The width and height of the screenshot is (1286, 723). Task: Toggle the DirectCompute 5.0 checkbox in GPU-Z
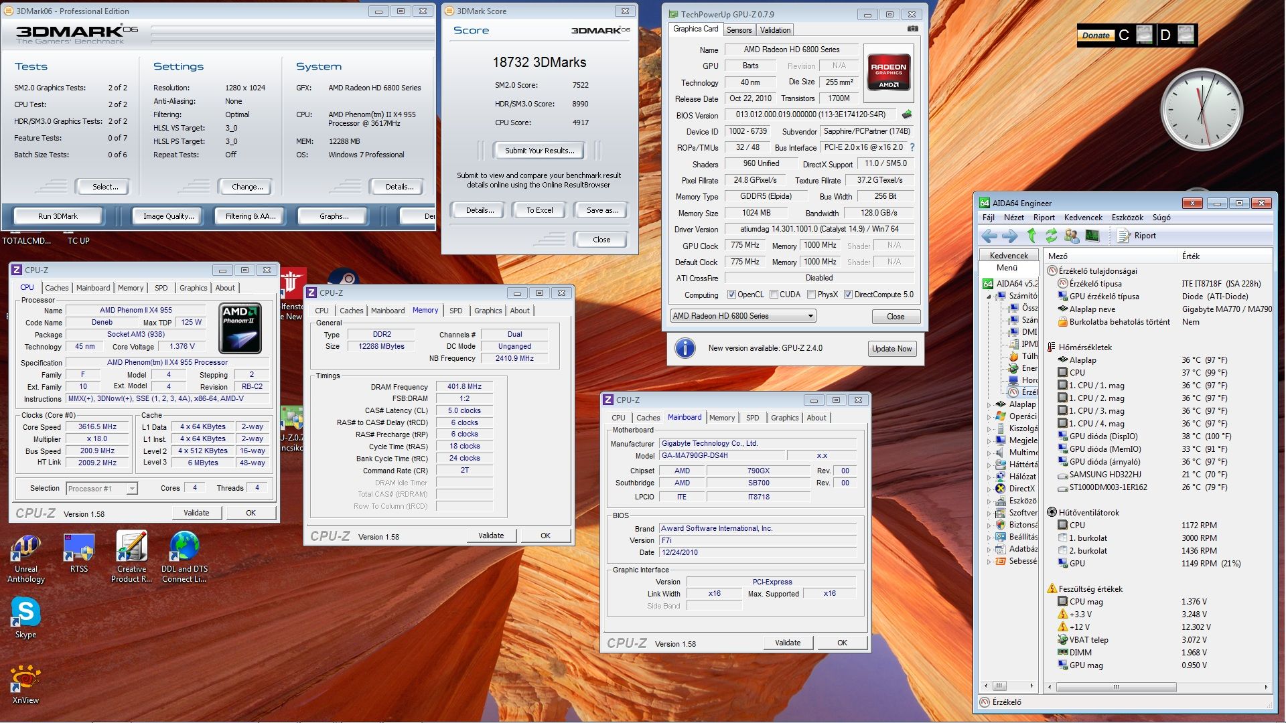click(x=848, y=295)
